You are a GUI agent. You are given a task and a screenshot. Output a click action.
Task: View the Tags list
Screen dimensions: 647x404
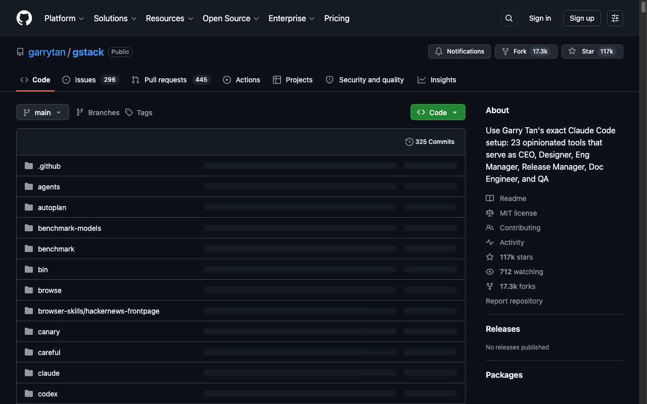tap(139, 113)
